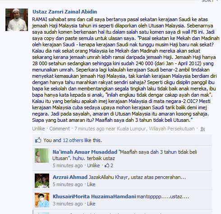Screen dimensions: 221x214
Task: Unlike Na'imah's comment
Action: (93, 165)
